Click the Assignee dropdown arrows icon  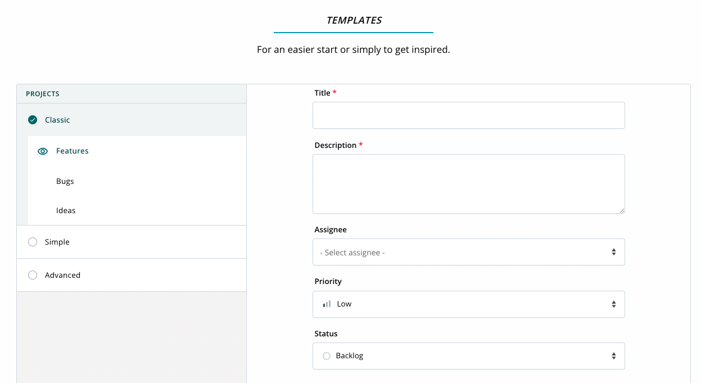click(x=614, y=253)
